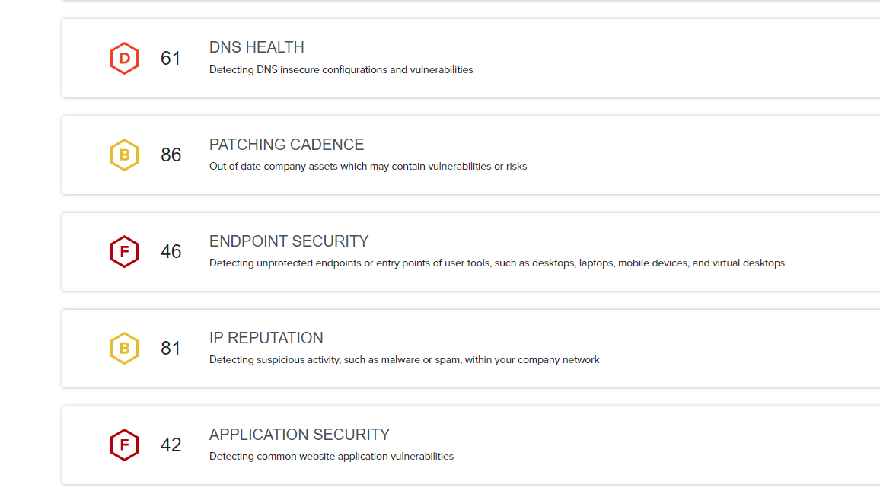Screen dimensions: 880x494
Task: Open the APPLICATION SECURITY heading
Action: point(299,435)
